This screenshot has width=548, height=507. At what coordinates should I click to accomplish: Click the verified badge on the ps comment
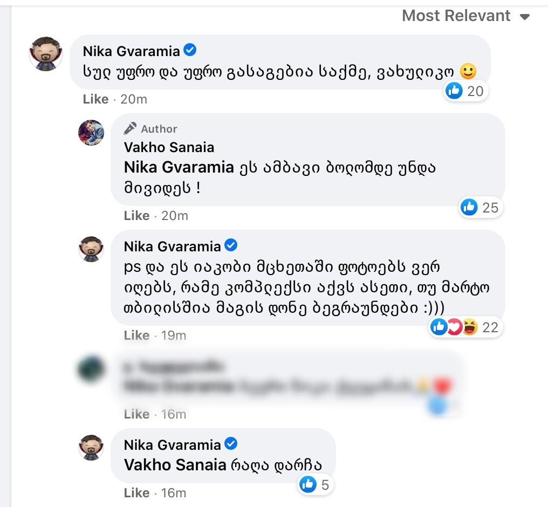coord(231,246)
